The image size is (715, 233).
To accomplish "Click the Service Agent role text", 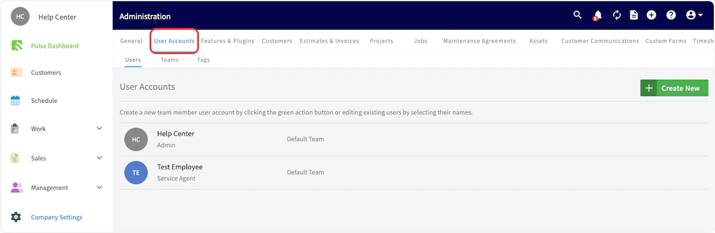I will click(x=176, y=178).
